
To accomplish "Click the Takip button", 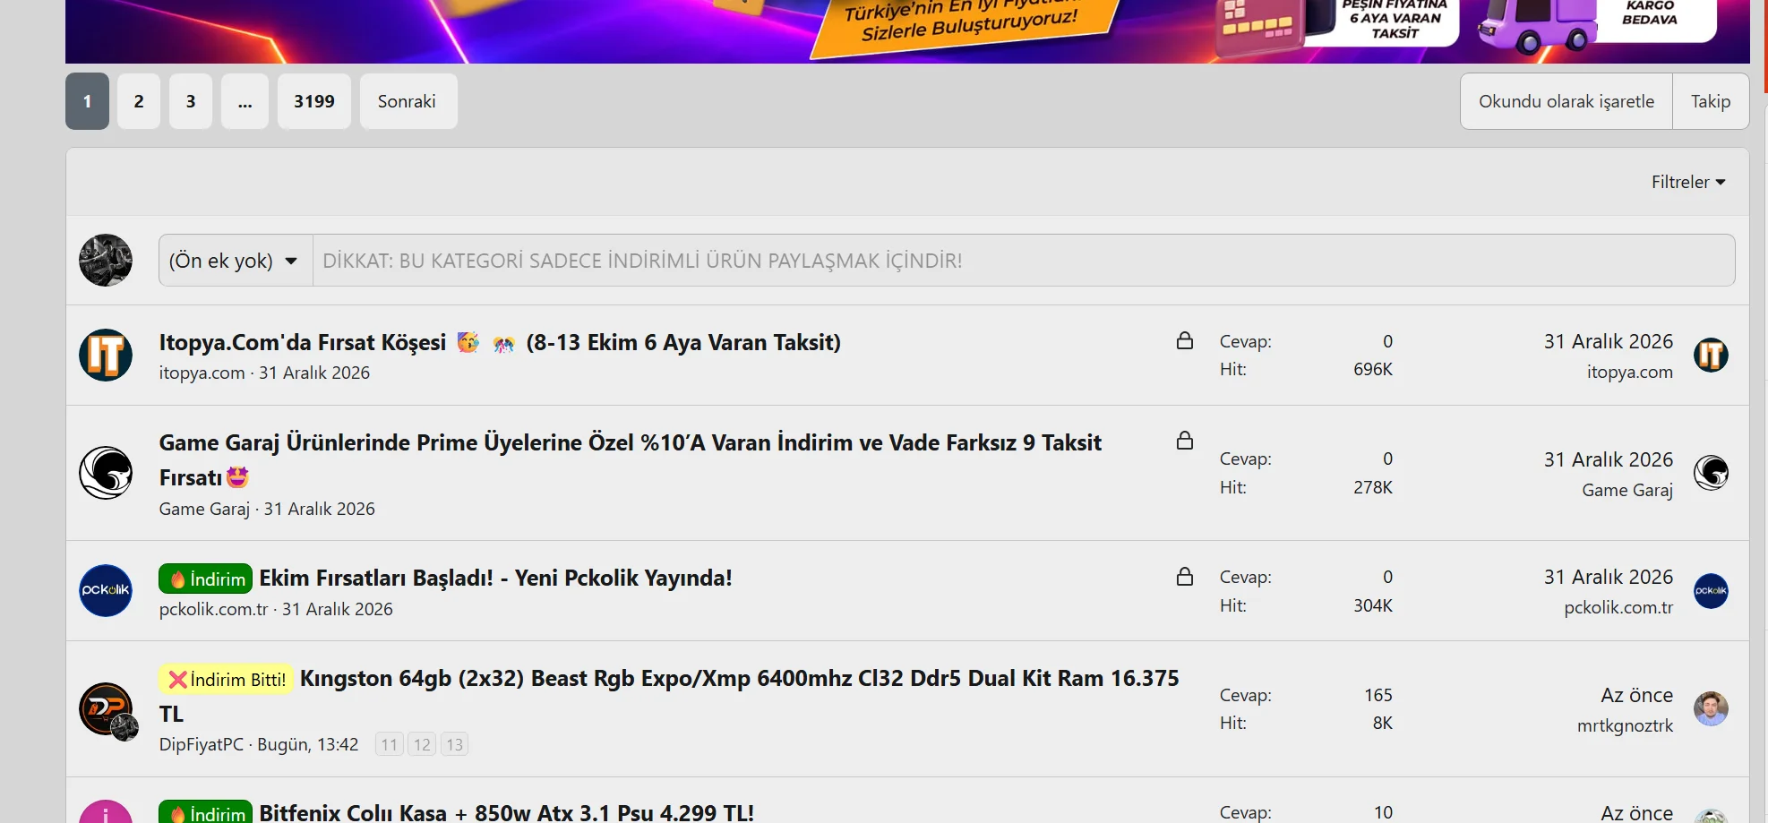I will tap(1711, 101).
